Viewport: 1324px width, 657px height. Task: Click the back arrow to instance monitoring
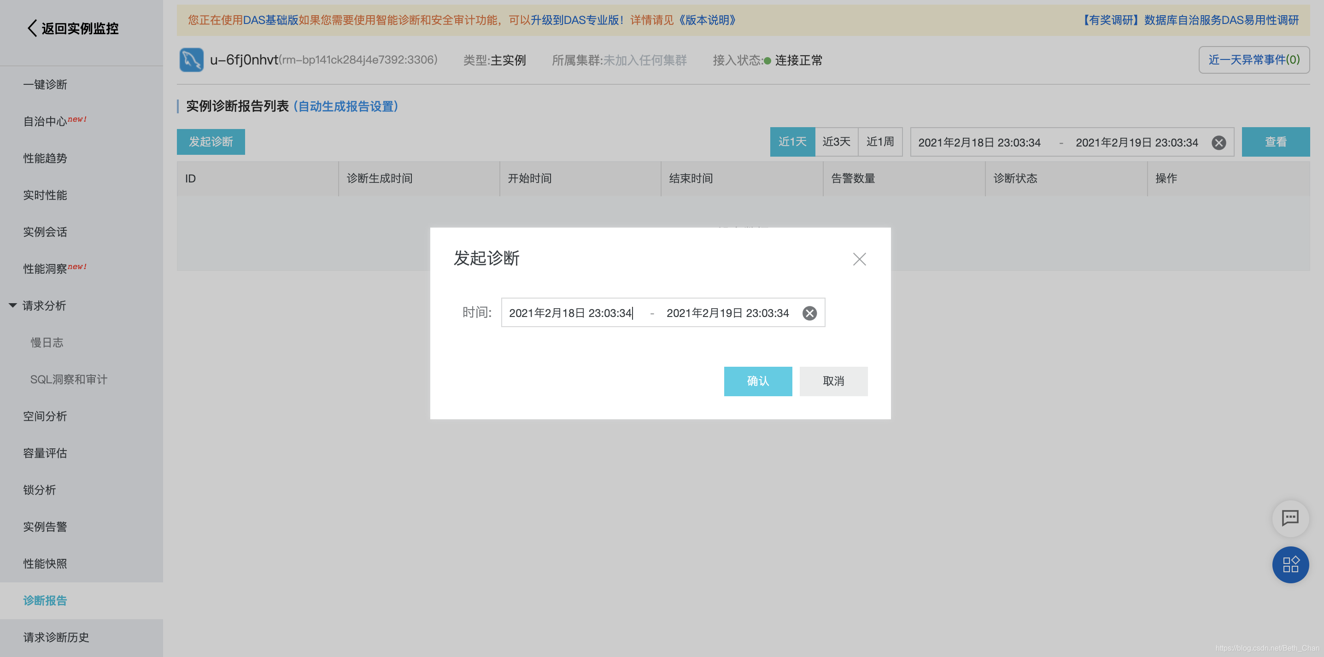[32, 28]
